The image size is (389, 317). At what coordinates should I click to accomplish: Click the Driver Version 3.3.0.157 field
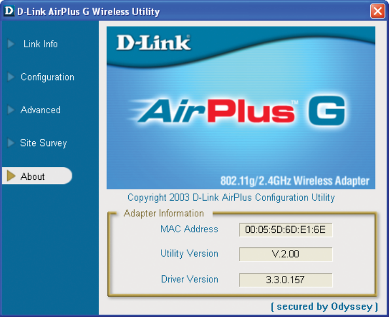tap(286, 280)
